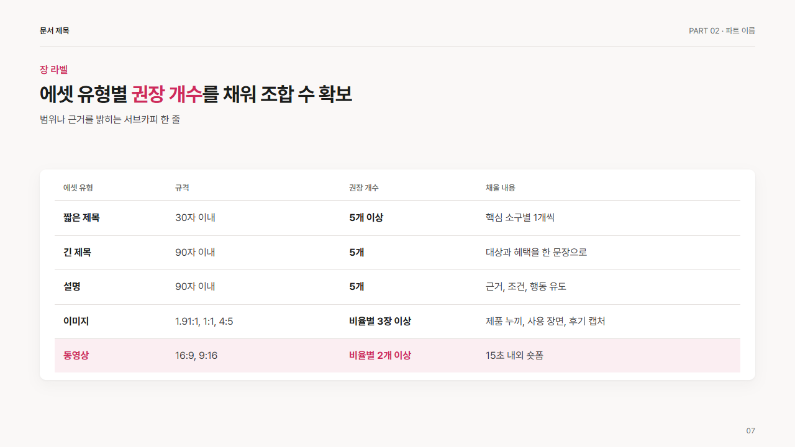Image resolution: width=795 pixels, height=447 pixels.
Task: Click the highlighted "동영상" row label
Action: point(76,356)
